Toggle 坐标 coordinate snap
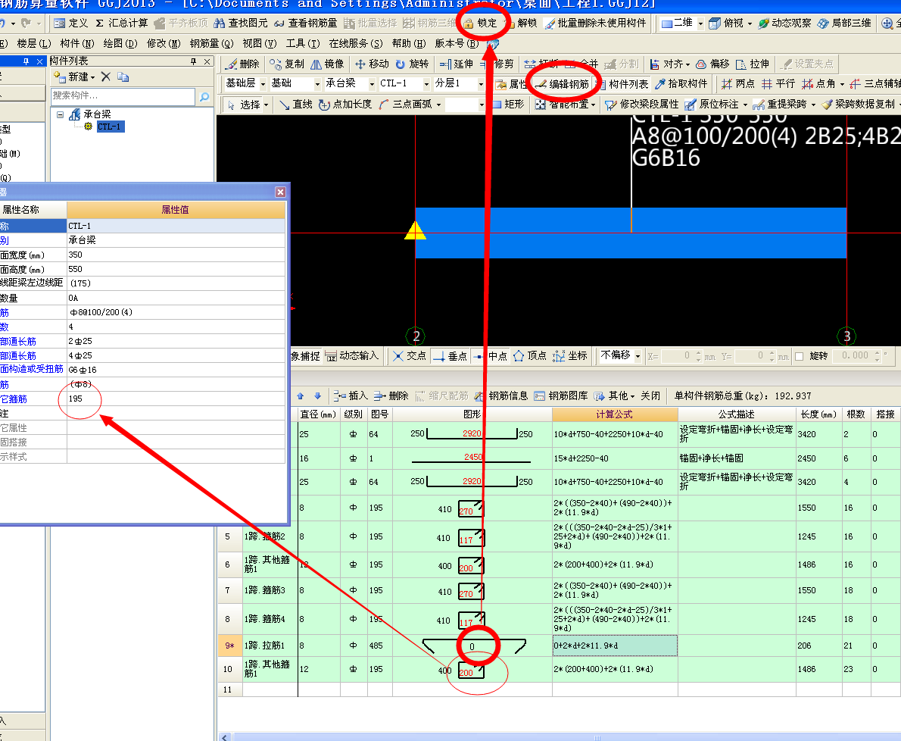Image resolution: width=901 pixels, height=741 pixels. 570,356
